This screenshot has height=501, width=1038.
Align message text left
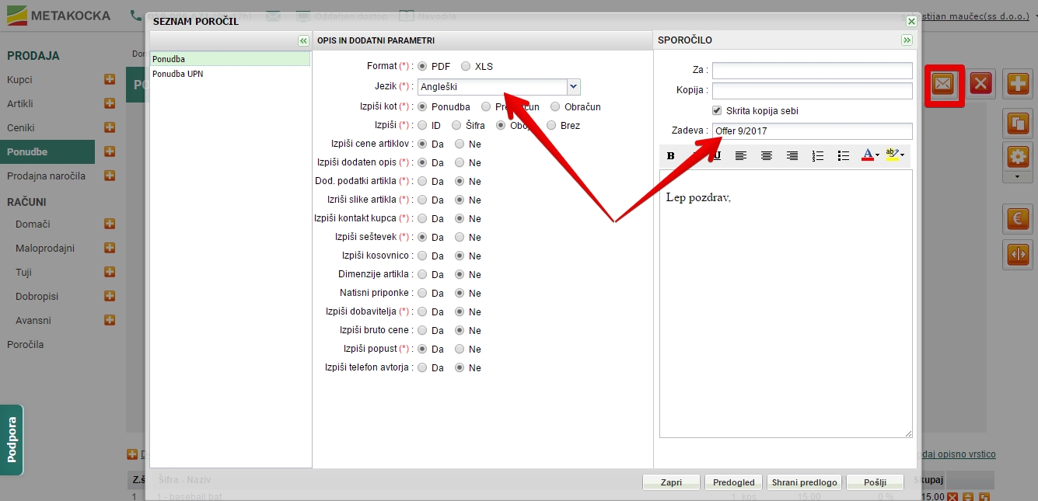coord(741,155)
